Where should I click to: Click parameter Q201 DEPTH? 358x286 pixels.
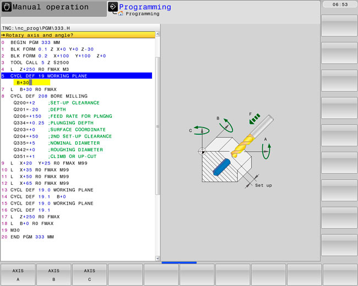pyautogui.click(x=40, y=109)
